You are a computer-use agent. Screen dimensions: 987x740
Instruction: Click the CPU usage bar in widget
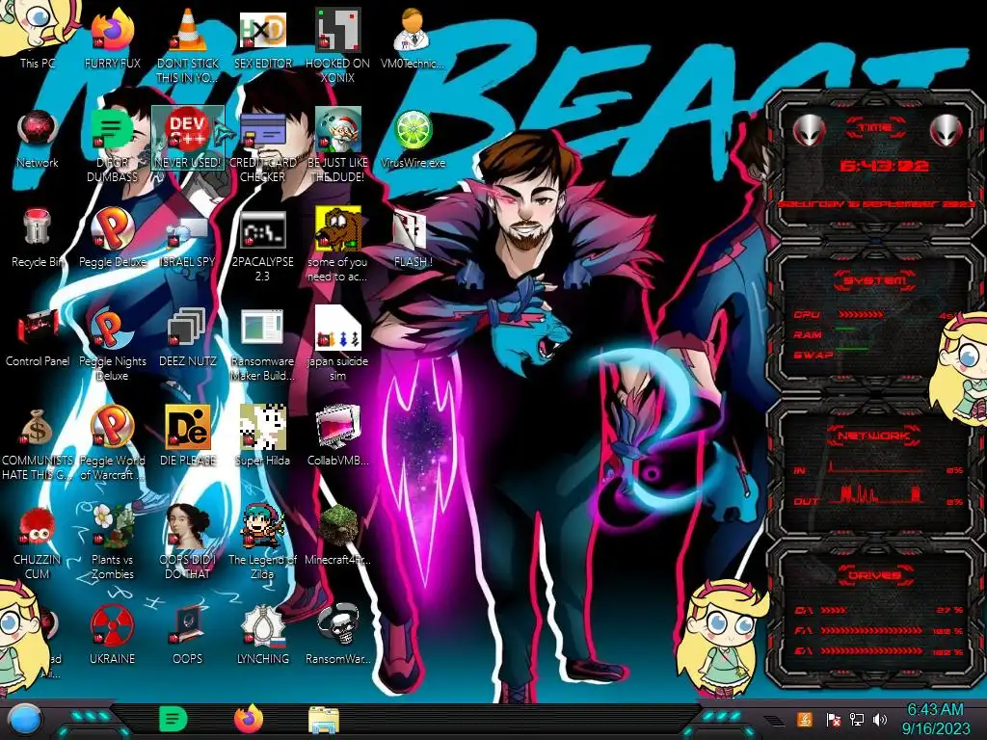point(861,315)
